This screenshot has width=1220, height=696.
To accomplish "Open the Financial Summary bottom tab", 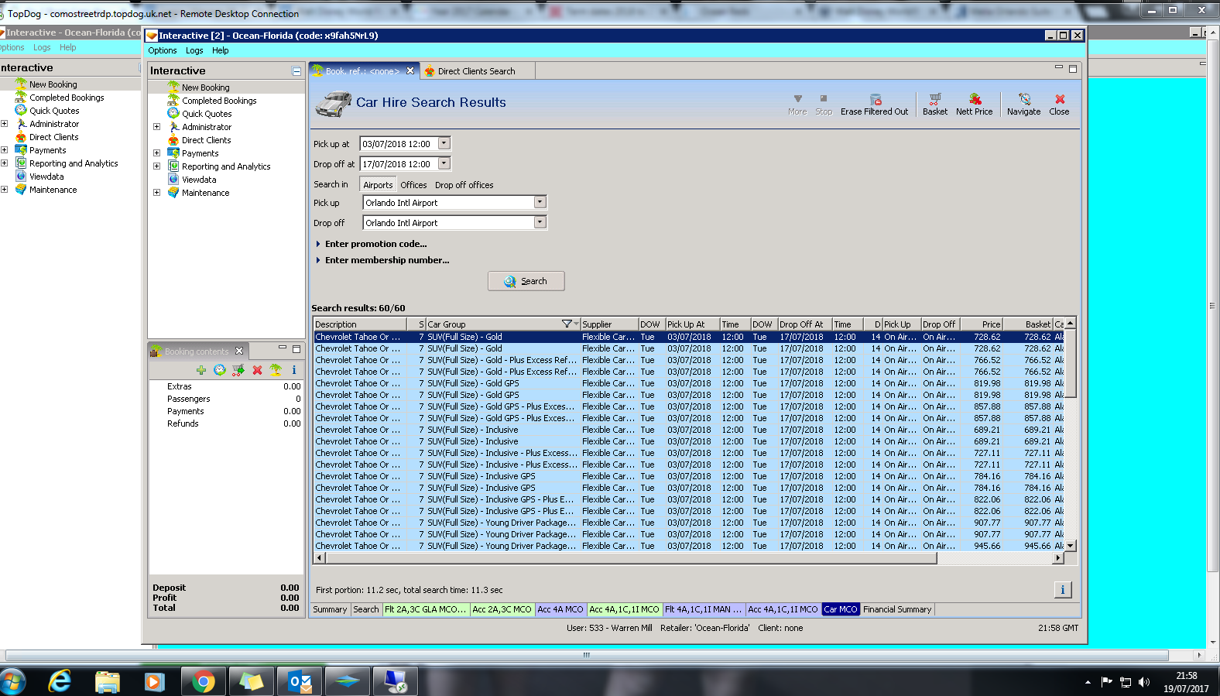I will point(896,609).
